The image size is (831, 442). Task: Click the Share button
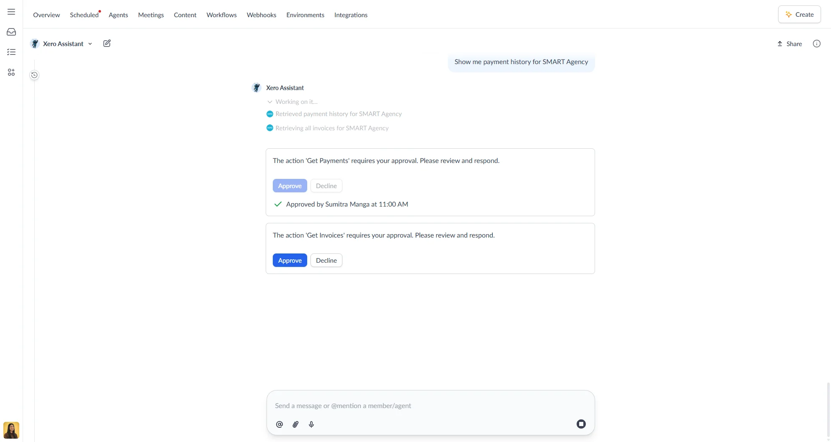pos(790,44)
